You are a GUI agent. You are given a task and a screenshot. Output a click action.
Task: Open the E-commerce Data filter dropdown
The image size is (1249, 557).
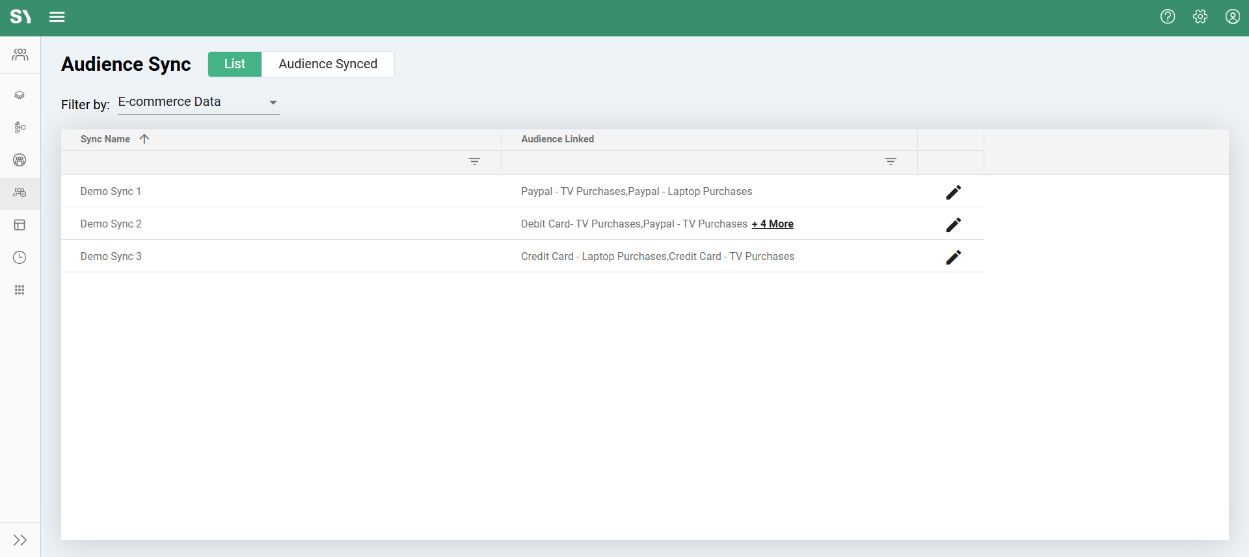(x=198, y=103)
